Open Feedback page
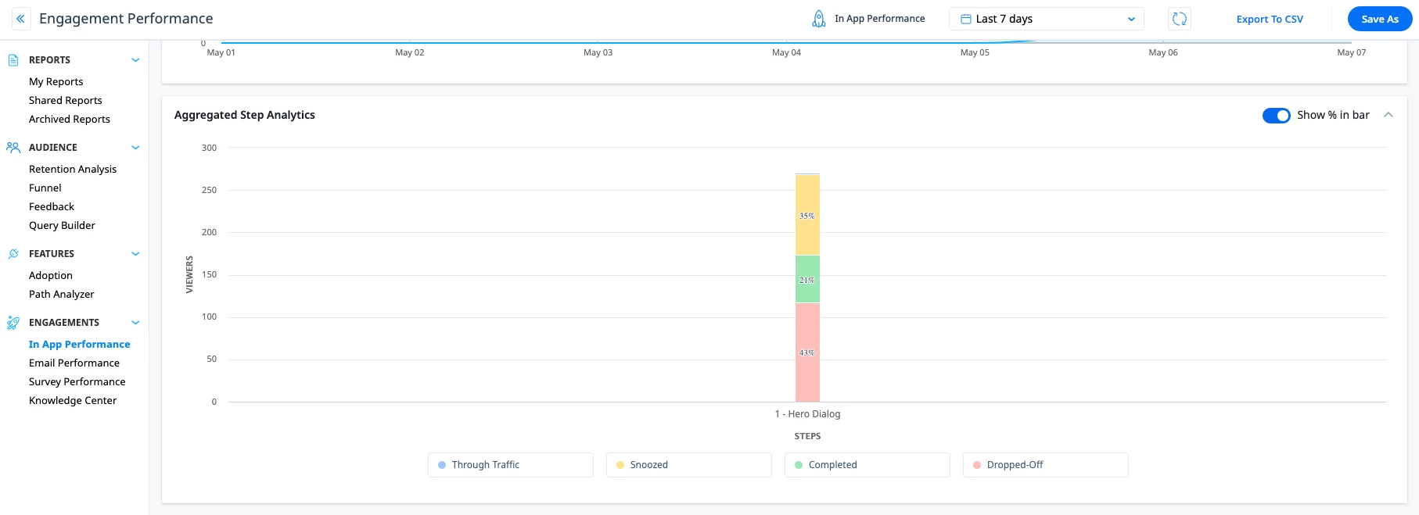 (52, 207)
